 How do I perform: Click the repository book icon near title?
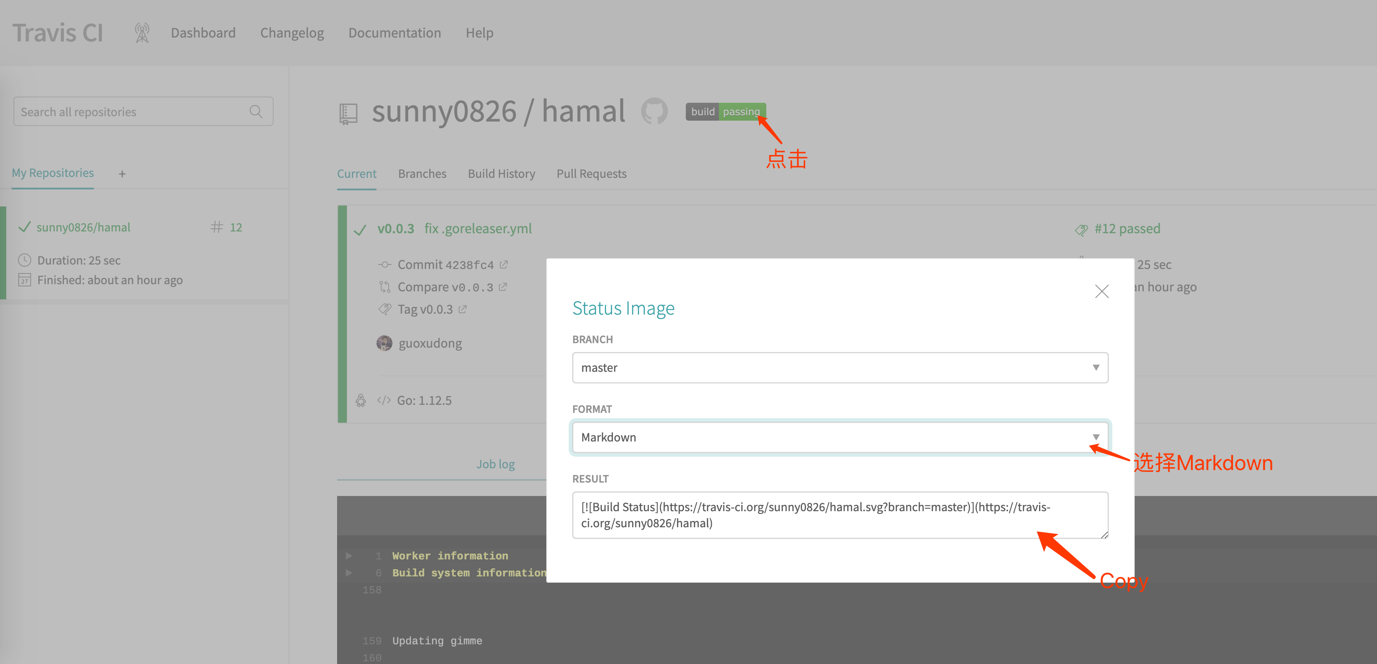[x=349, y=114]
